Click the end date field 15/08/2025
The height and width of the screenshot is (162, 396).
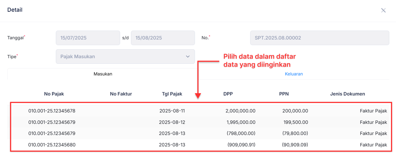pyautogui.click(x=163, y=38)
